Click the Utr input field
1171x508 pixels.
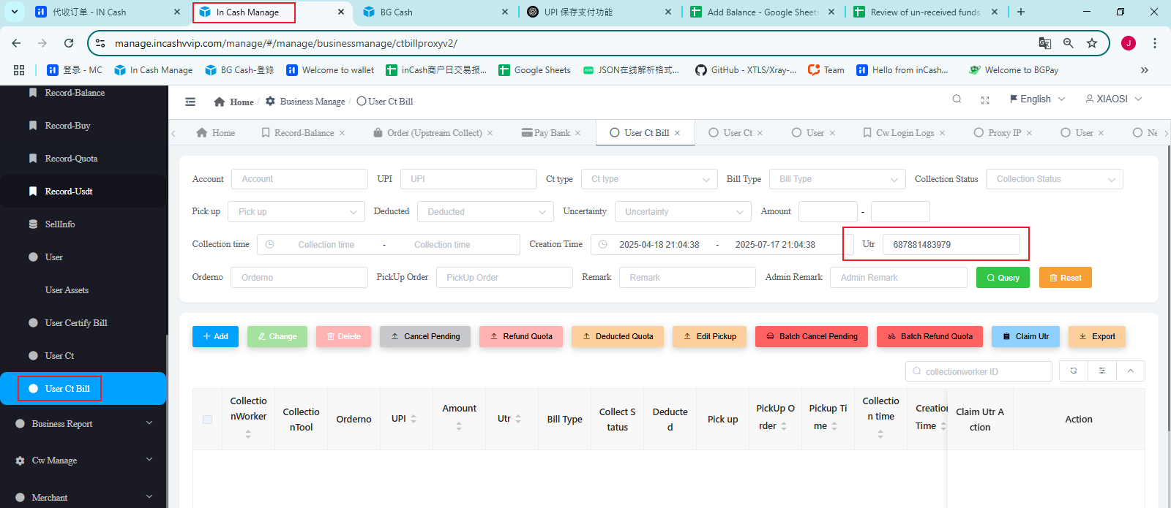point(951,245)
